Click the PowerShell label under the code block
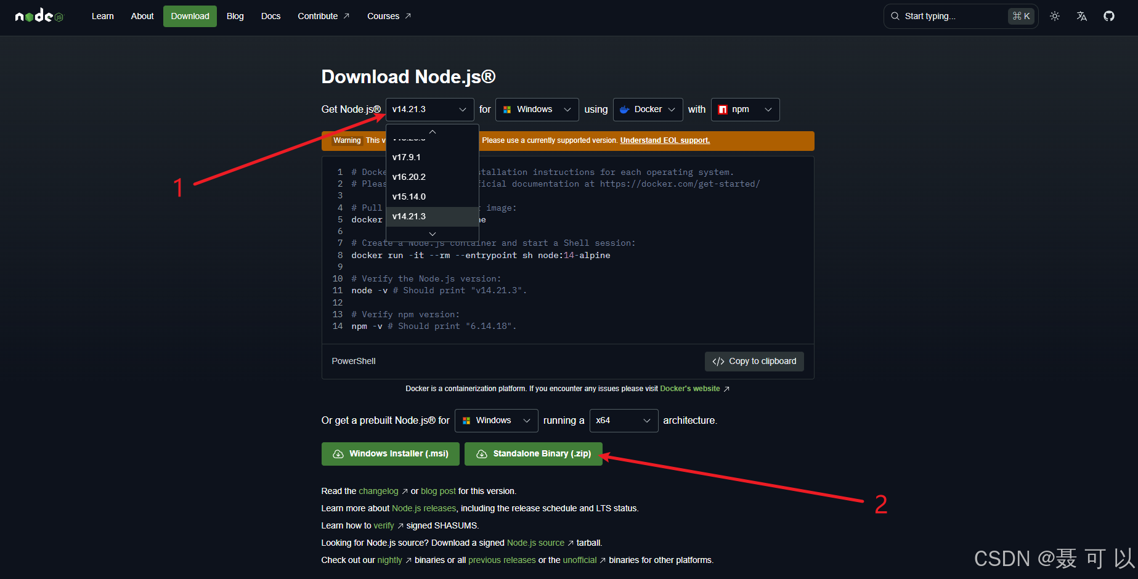This screenshot has height=579, width=1138. pyautogui.click(x=354, y=362)
